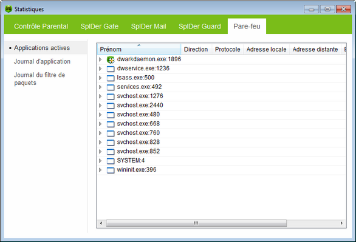Expand svchost.exe:480 connections
Viewport: 356px width, 242px height.
pos(100,115)
